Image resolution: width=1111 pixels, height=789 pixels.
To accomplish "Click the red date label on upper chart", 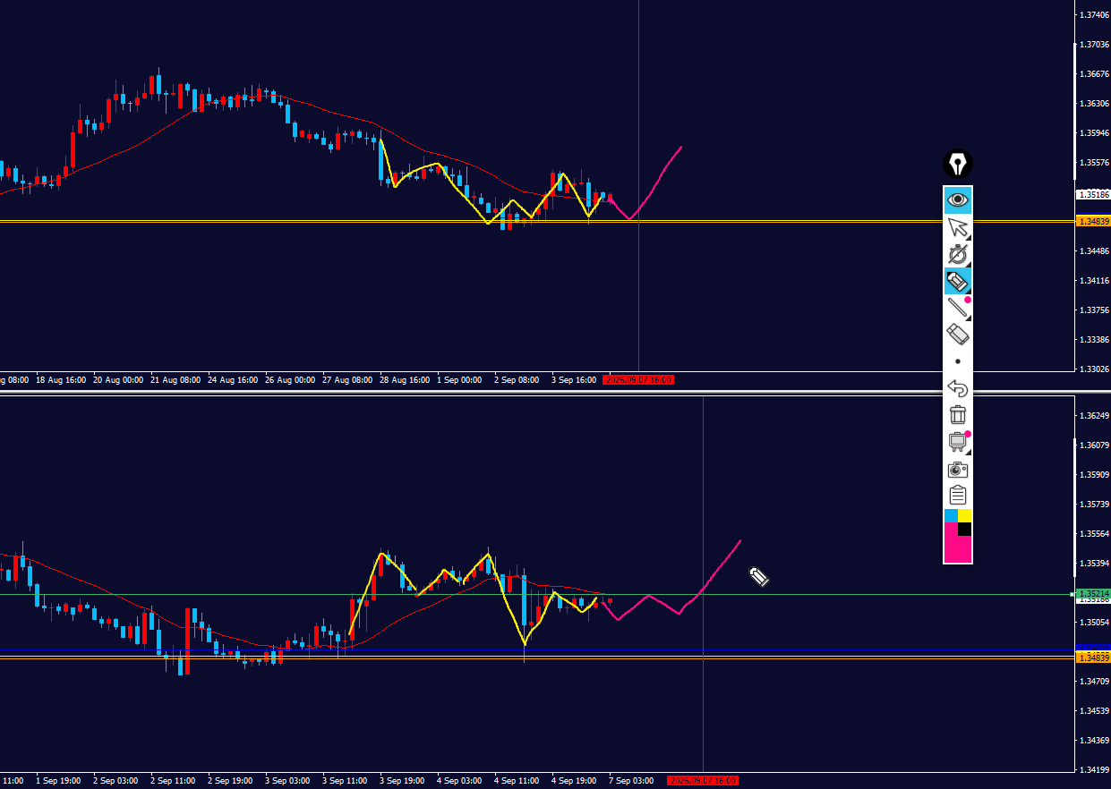I will click(x=638, y=380).
